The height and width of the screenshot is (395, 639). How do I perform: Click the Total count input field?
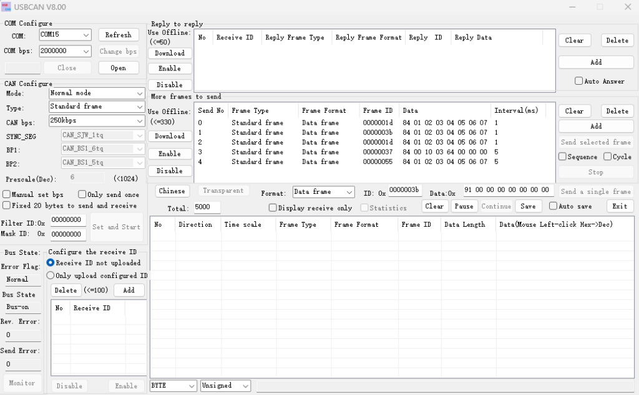click(207, 207)
